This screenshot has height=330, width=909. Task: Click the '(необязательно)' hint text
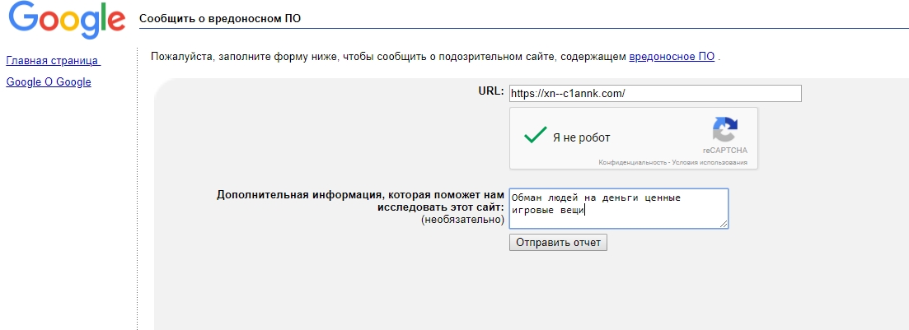462,220
